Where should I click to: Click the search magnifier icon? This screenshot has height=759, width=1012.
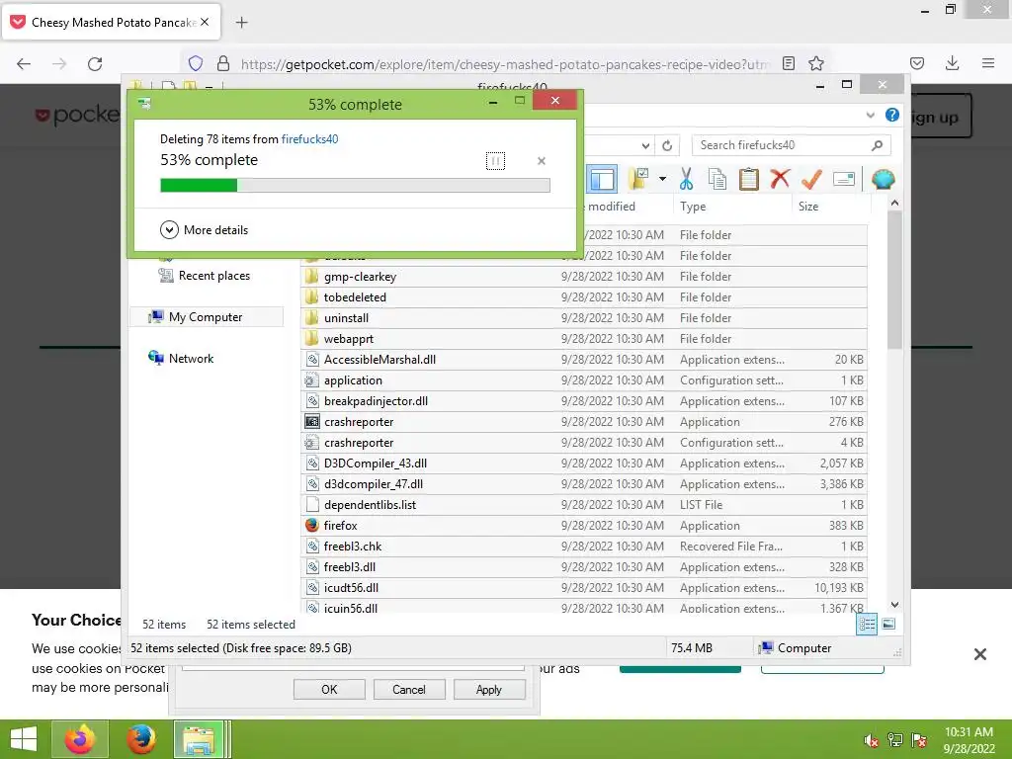877,145
